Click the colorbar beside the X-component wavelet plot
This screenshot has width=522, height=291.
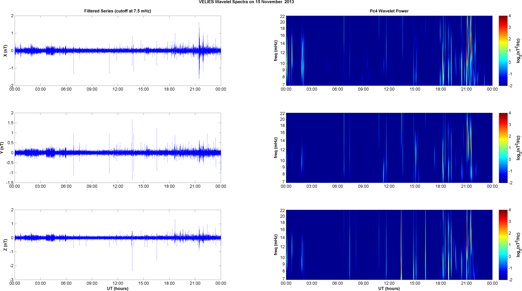[x=503, y=51]
